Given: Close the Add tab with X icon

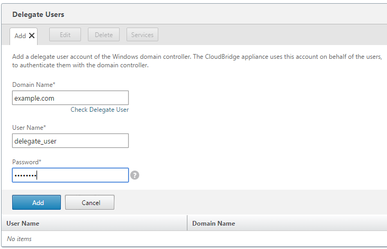Looking at the screenshot, I should [x=32, y=35].
